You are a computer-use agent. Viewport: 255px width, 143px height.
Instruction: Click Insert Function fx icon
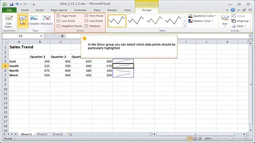[62, 36]
